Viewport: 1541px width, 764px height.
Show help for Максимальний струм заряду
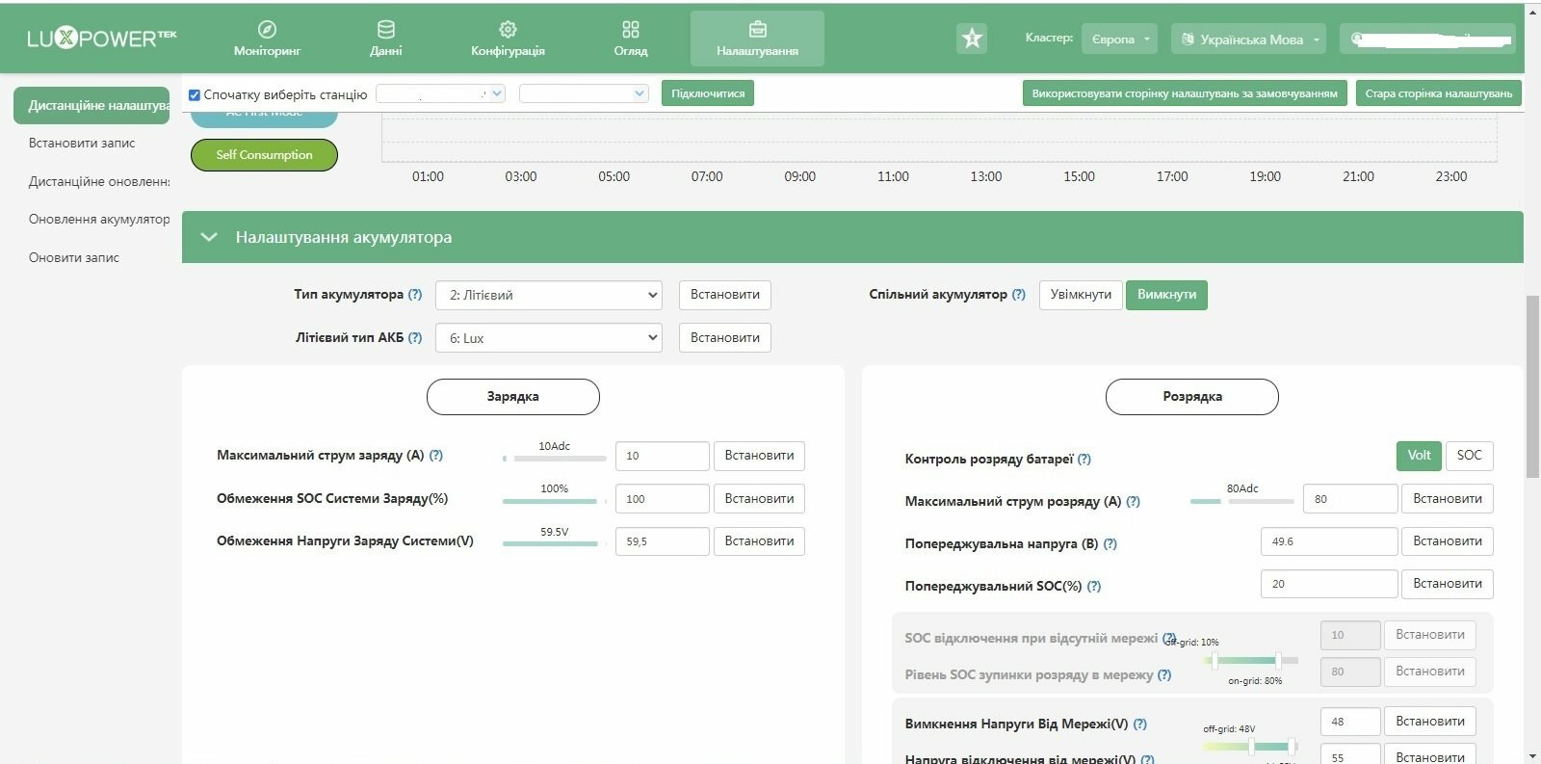436,456
